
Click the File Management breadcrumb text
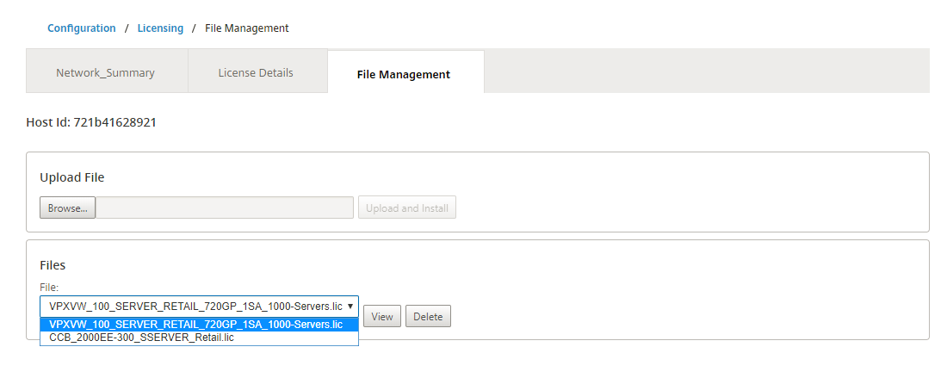247,28
